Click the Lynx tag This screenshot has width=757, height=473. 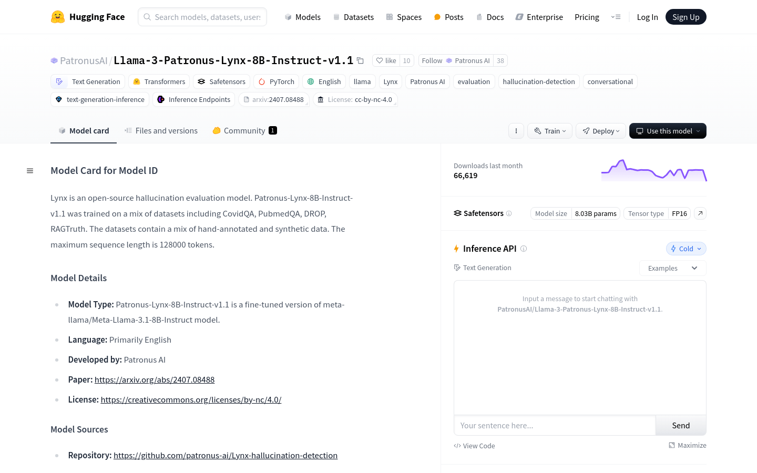(391, 81)
